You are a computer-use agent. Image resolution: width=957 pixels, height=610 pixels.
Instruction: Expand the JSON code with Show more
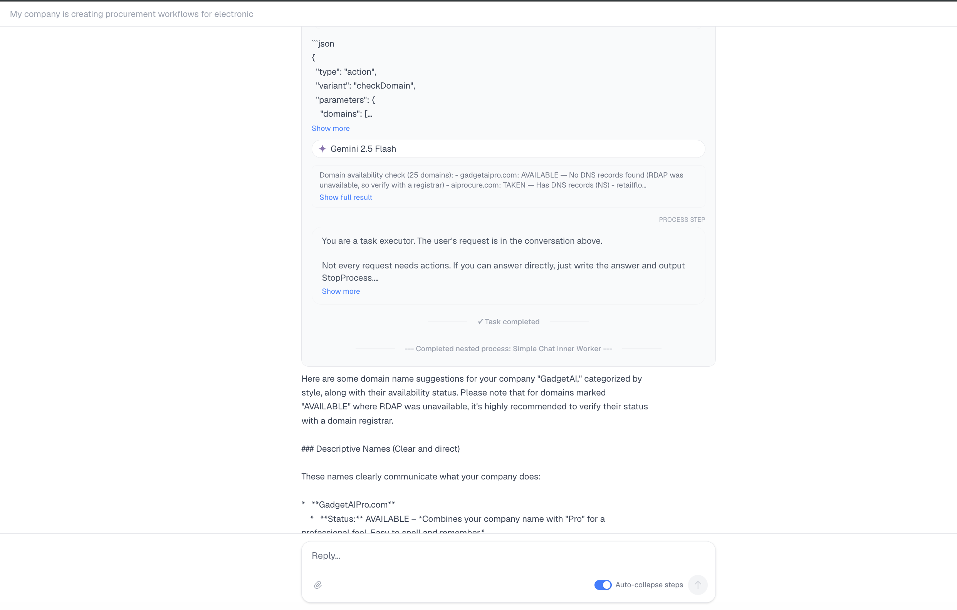[x=331, y=128]
